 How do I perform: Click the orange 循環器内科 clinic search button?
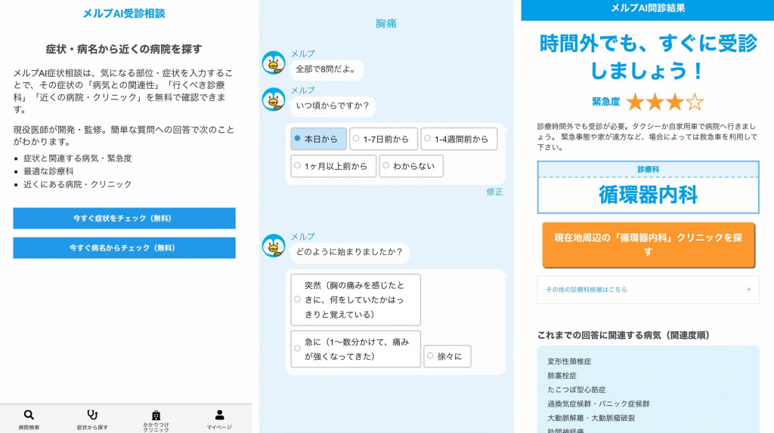click(x=648, y=245)
